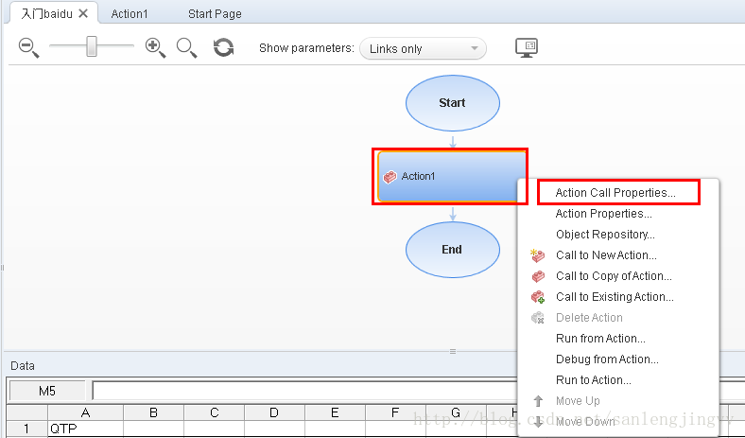Select cell A1 containing QTP
This screenshot has height=438, width=745.
85,429
